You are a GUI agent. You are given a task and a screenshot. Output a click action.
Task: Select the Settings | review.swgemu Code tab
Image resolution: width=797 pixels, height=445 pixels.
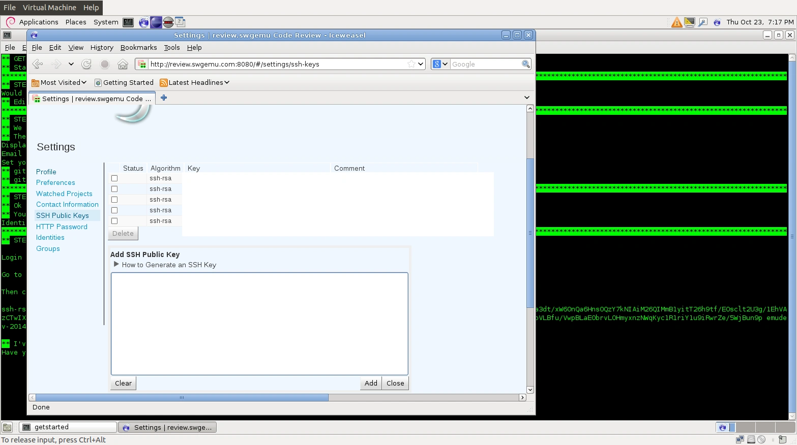93,99
